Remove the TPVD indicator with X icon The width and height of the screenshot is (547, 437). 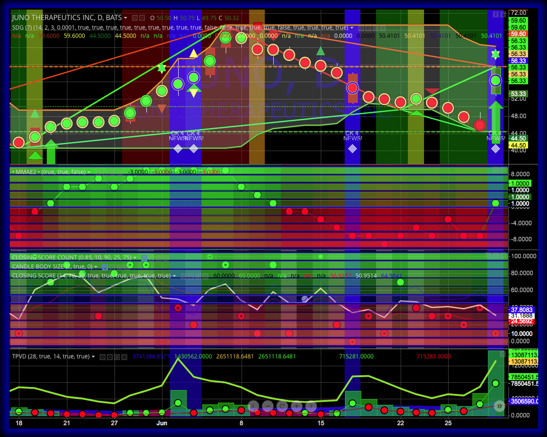pyautogui.click(x=124, y=357)
